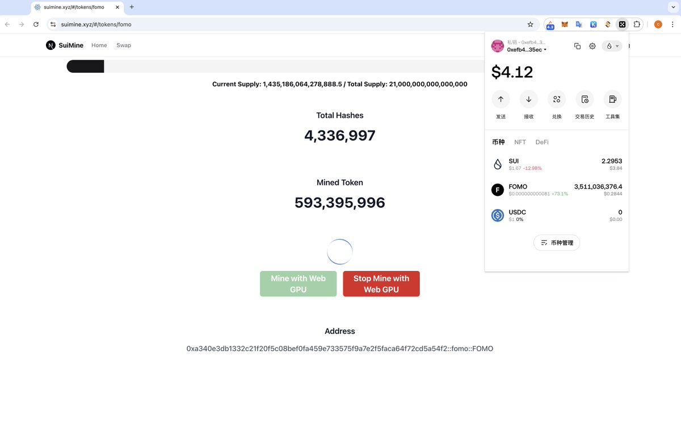This screenshot has height=422, width=681.
Task: Open the Swap (兑换) icon in wallet
Action: [x=557, y=99]
